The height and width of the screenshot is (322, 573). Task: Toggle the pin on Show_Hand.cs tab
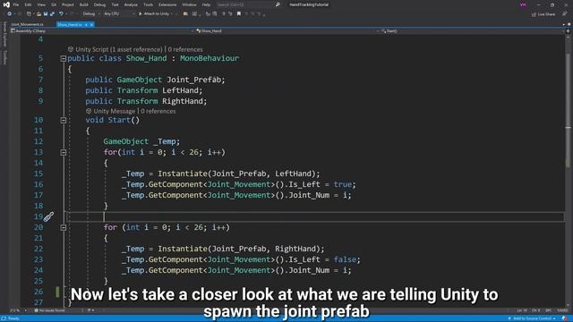coord(86,24)
